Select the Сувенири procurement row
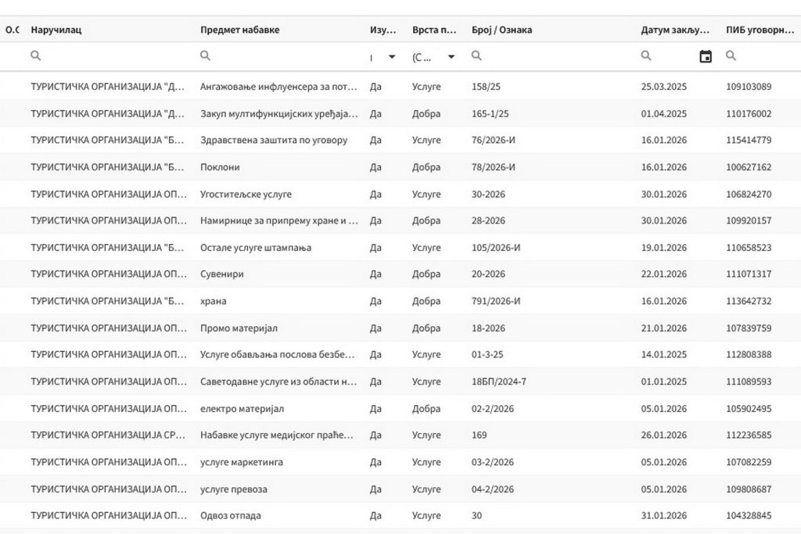The width and height of the screenshot is (801, 534). click(221, 274)
